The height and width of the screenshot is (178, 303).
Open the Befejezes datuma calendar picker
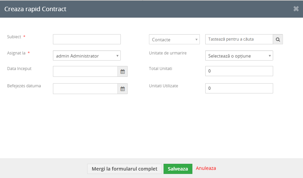pos(122,89)
